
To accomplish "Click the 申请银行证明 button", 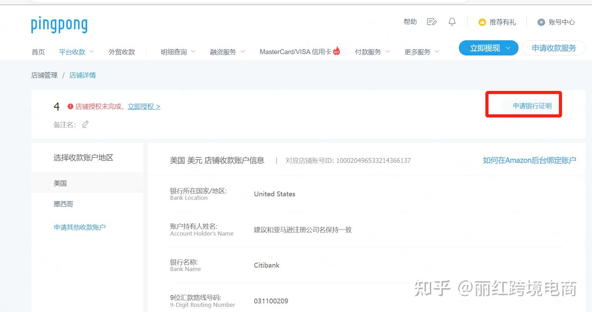I will pos(532,106).
